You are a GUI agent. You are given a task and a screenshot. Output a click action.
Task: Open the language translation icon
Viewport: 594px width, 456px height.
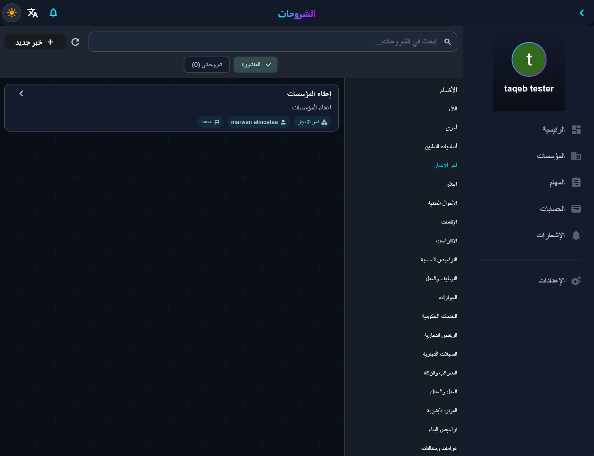tap(33, 13)
